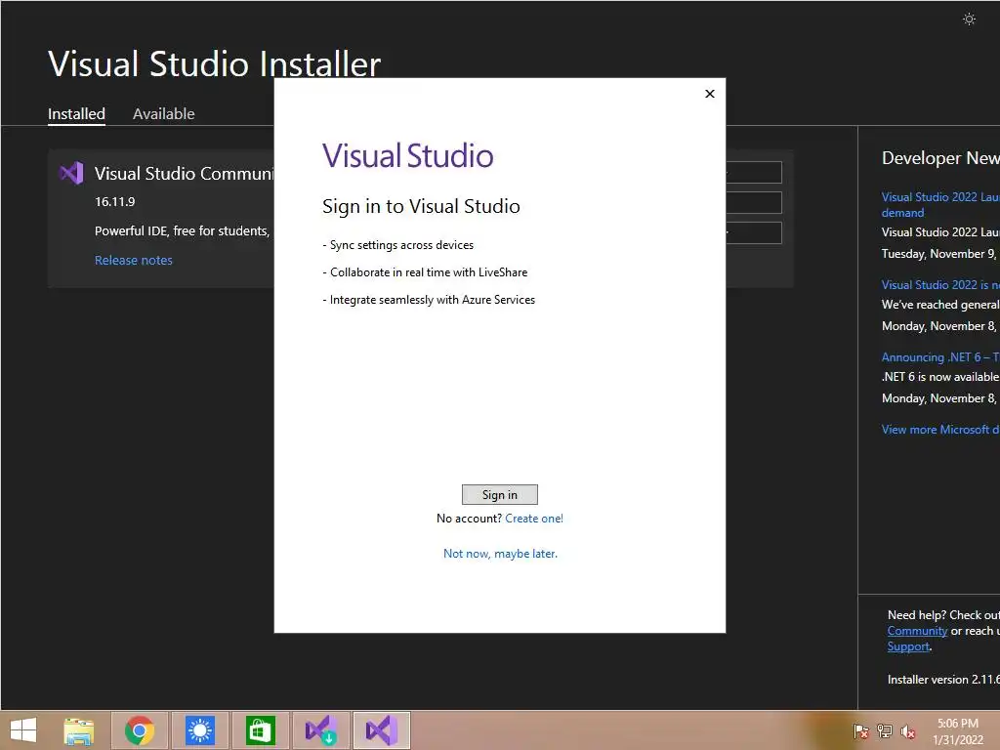Toggle the theme sun icon

point(969,20)
